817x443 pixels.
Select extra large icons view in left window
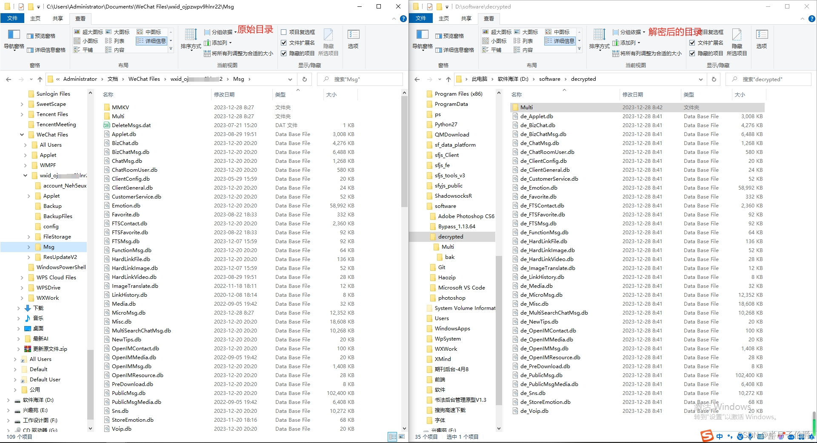click(x=89, y=32)
